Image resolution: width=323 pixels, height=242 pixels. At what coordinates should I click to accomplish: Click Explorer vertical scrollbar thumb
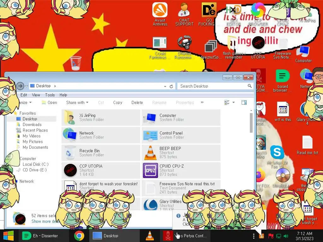pos(251,123)
